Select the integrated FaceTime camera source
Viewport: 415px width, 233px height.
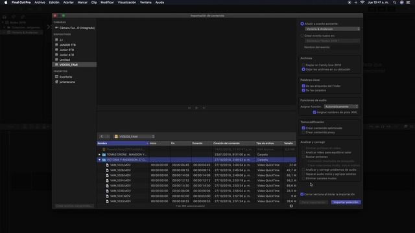coord(75,28)
